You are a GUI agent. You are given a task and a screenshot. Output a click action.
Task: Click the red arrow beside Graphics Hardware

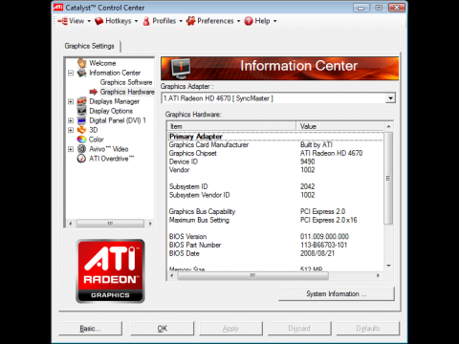93,92
